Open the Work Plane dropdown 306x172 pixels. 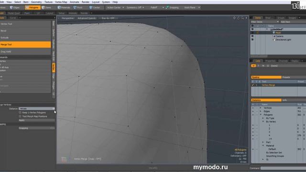pyautogui.click(x=192, y=8)
